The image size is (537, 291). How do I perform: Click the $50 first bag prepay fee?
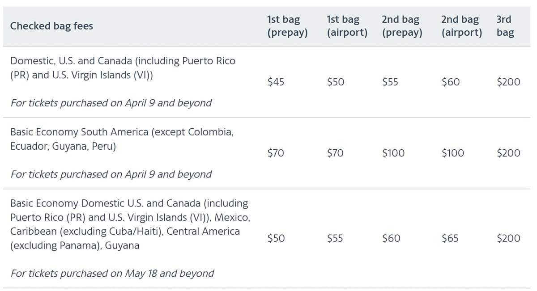point(276,239)
